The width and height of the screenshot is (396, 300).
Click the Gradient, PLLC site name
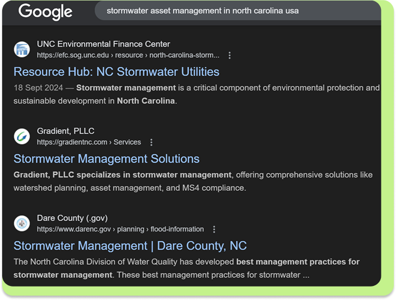tap(65, 131)
